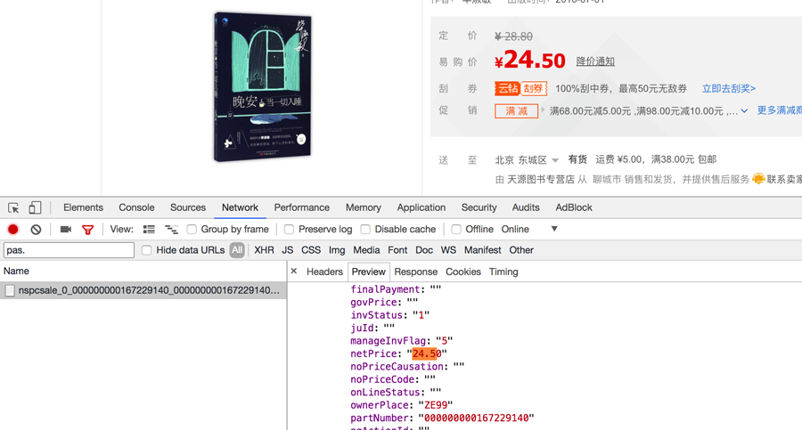This screenshot has height=430, width=802.
Task: Click the nspcsale request file icon
Action: (10, 291)
